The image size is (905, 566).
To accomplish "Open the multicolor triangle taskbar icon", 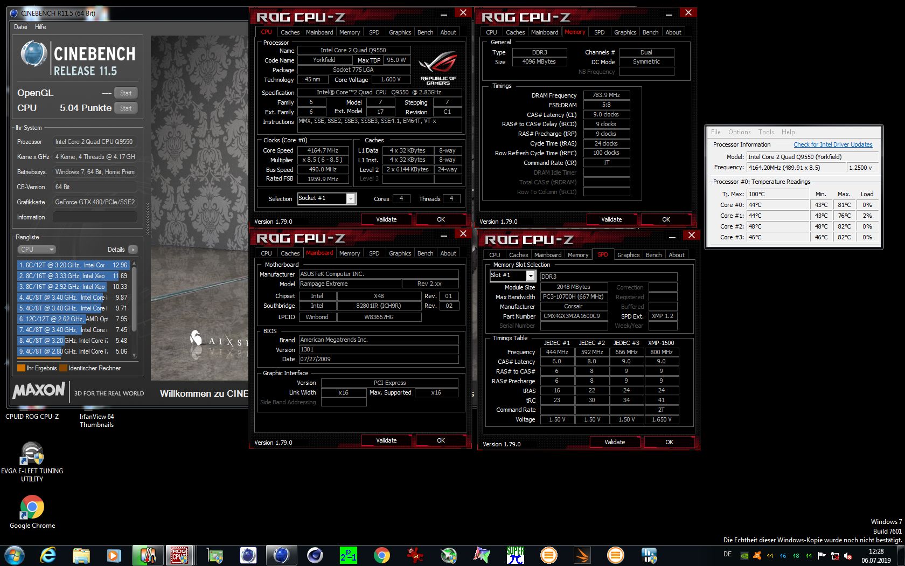I will tap(482, 555).
